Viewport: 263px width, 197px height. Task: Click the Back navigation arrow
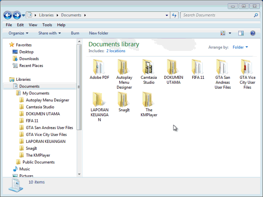[8, 15]
